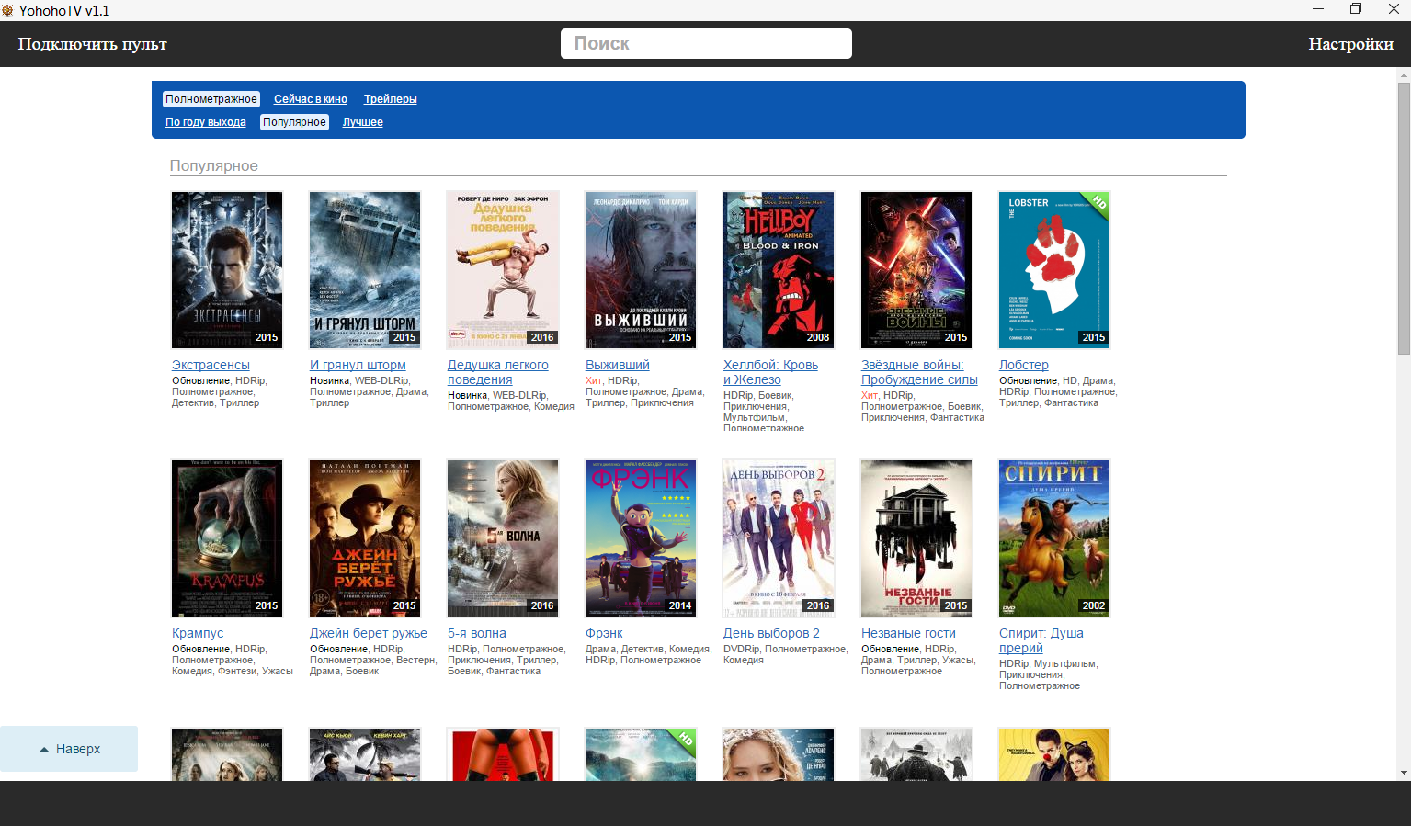This screenshot has width=1411, height=826.
Task: Click the YohohoTV app icon in title bar
Action: 7,10
